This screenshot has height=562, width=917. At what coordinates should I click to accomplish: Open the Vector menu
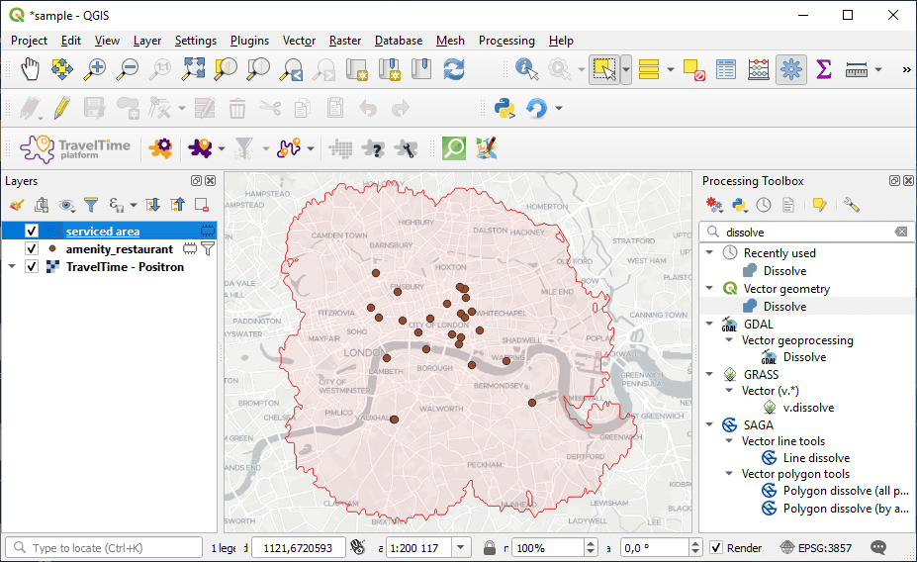(299, 41)
